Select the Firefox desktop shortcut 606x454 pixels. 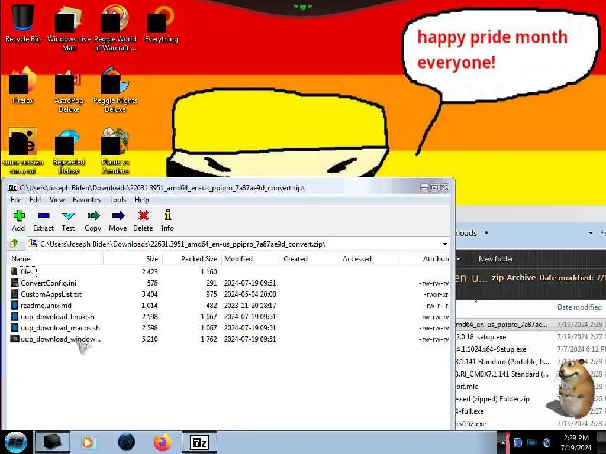23,85
